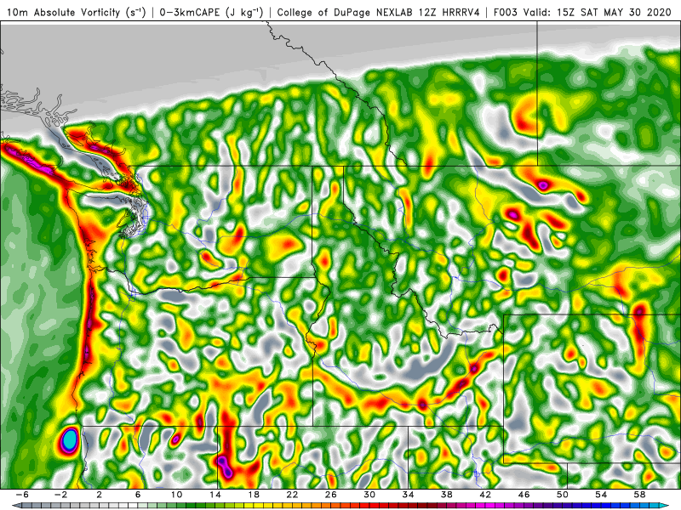
Task: Click the "22" color scale label
Action: pos(292,495)
